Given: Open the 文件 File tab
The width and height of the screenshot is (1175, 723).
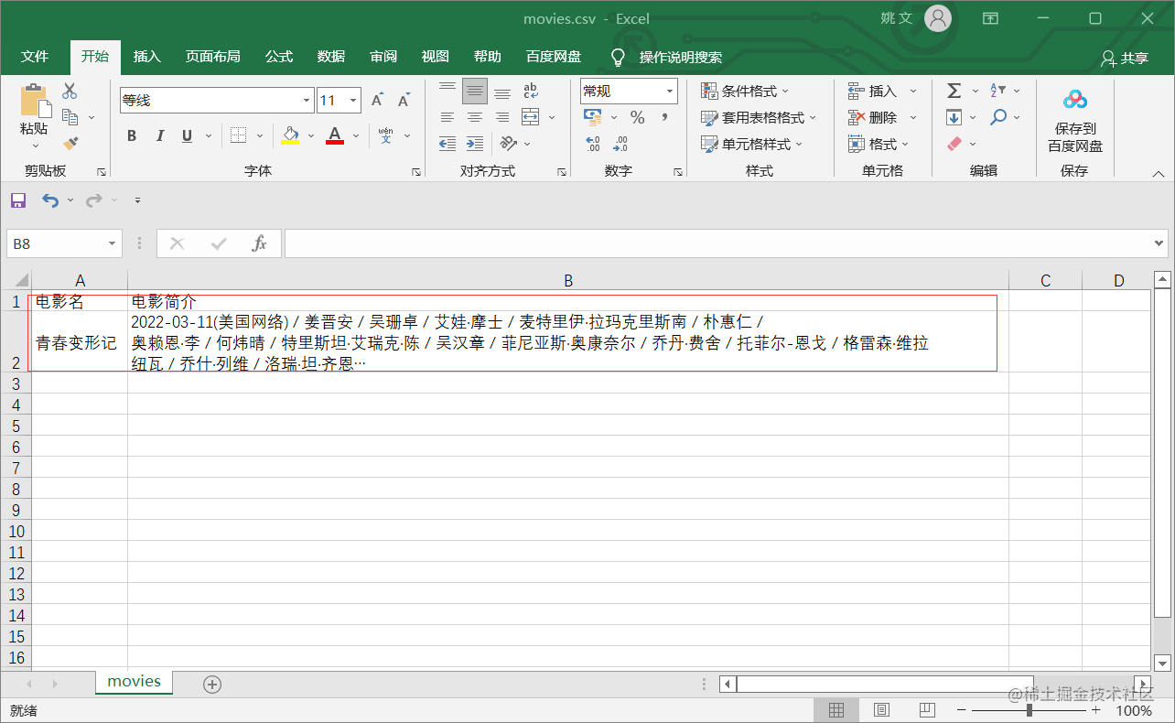Looking at the screenshot, I should (x=35, y=57).
